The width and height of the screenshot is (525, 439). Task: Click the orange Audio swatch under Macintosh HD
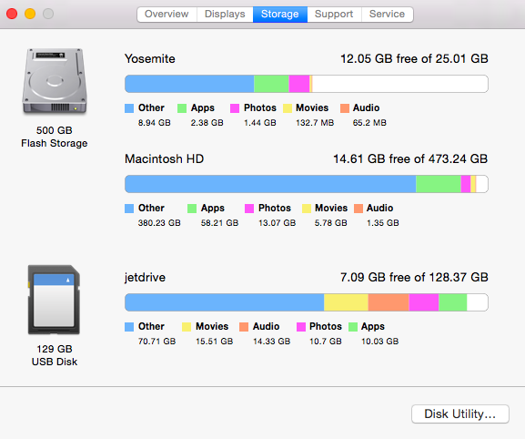(x=358, y=209)
